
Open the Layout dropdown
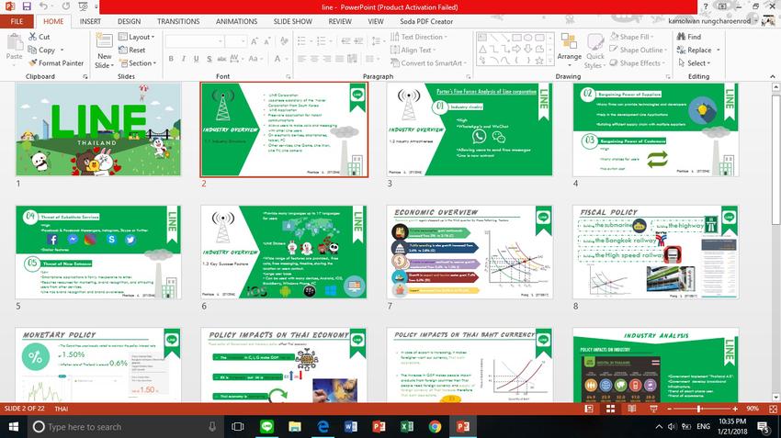137,37
